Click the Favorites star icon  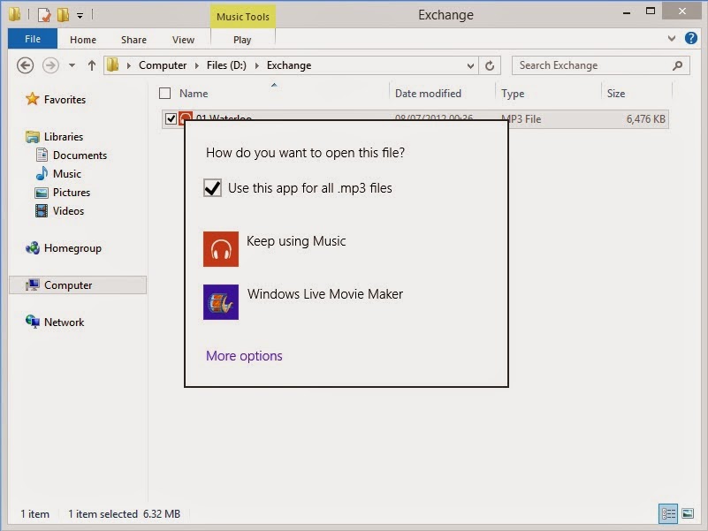click(x=32, y=99)
